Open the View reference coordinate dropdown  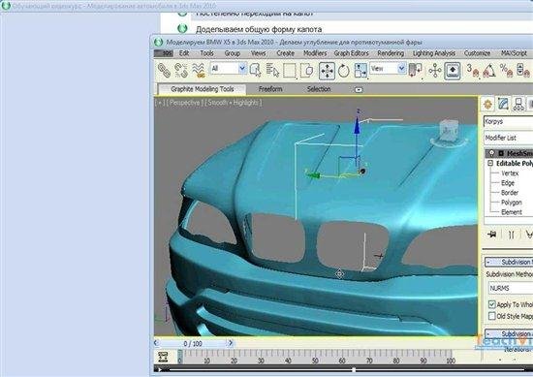point(388,69)
